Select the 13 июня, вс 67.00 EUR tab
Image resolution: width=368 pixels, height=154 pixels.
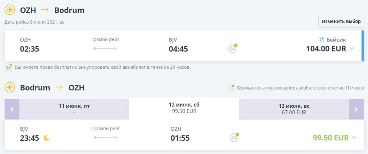coord(294,109)
